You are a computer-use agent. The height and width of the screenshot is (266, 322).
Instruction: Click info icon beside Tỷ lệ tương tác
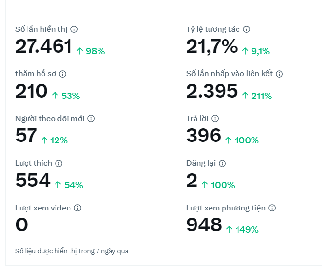coord(246,29)
